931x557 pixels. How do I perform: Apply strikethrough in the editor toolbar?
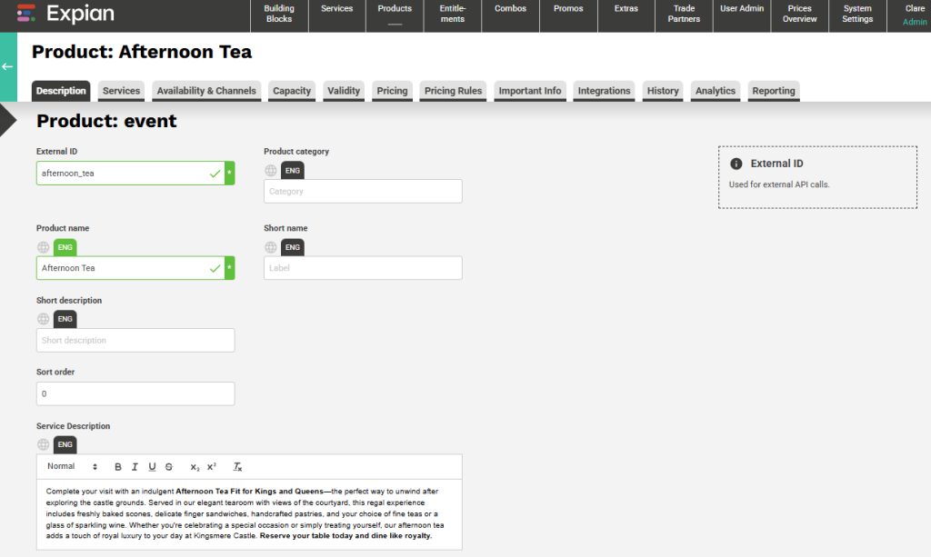169,467
